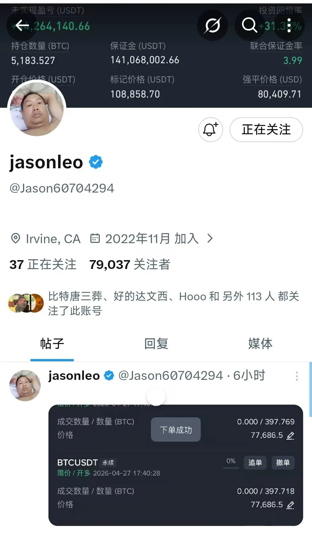Viewport: 312px width, 533px height.
Task: Open the profile three-dot overflow menu
Action: [x=289, y=25]
